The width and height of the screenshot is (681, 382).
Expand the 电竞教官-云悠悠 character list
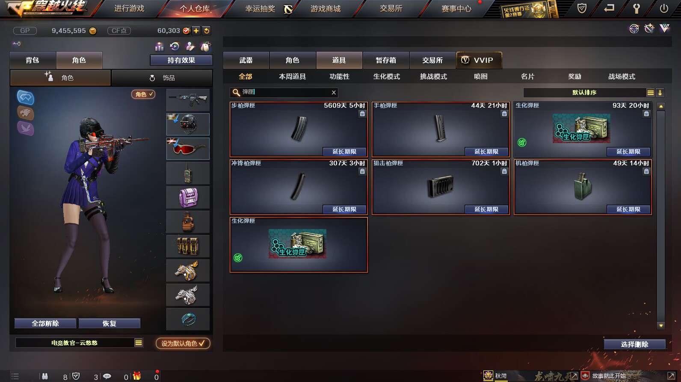click(139, 343)
